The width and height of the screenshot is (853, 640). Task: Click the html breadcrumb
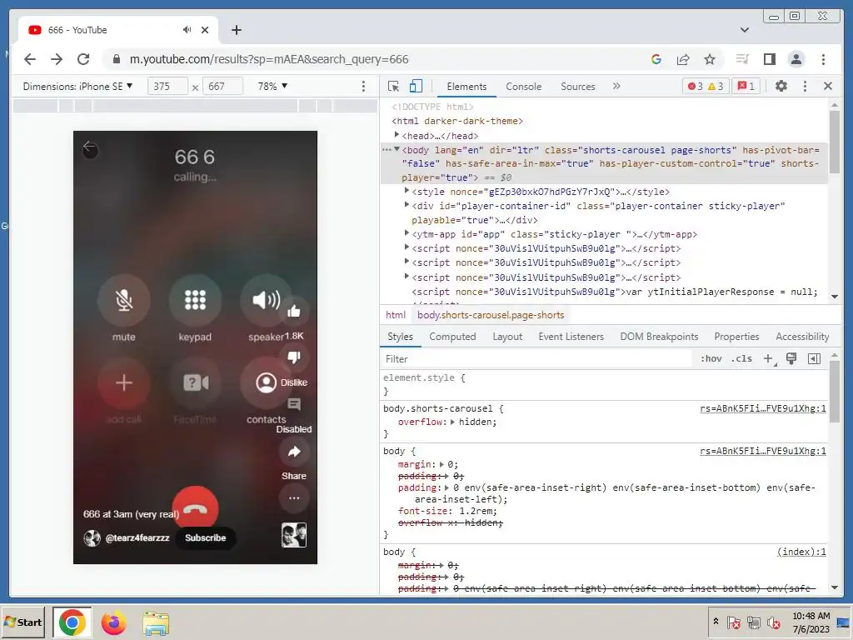[x=396, y=315]
